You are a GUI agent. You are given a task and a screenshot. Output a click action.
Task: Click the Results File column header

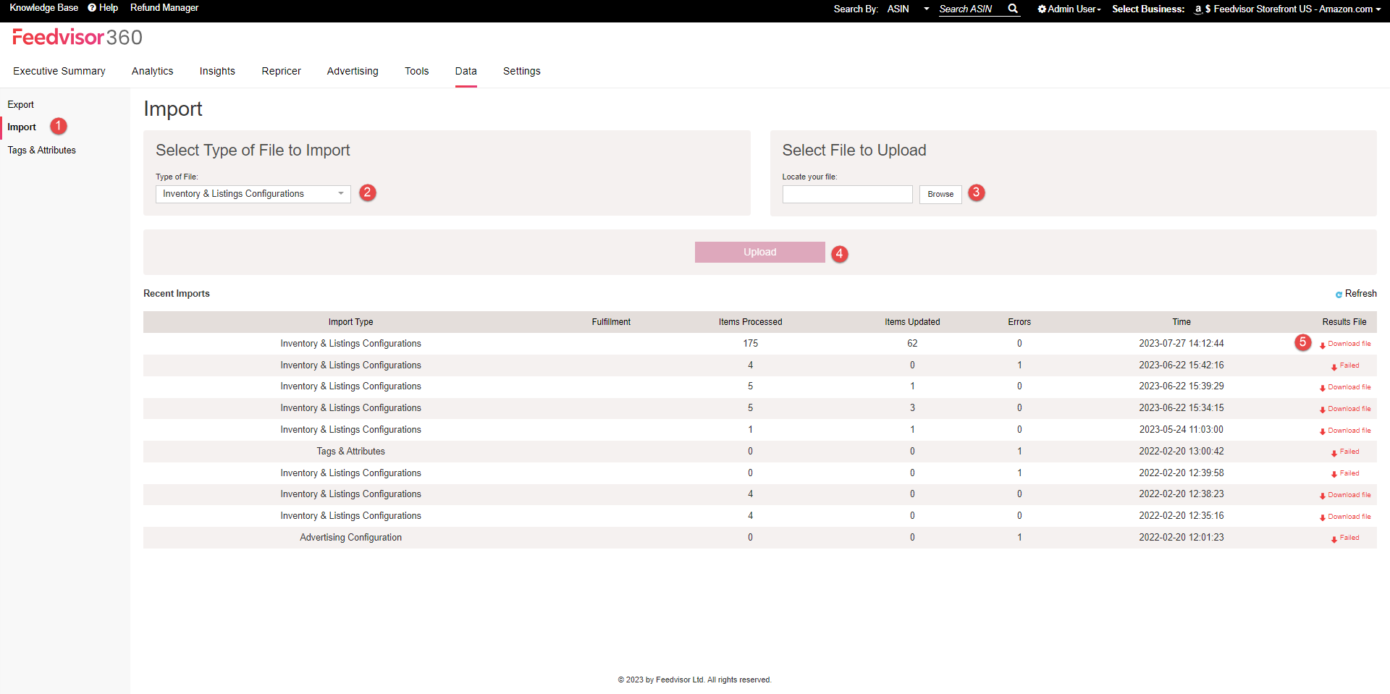(1344, 322)
